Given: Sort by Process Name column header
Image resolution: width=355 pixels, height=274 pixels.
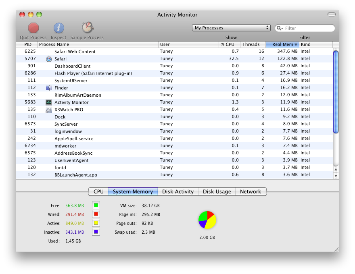Looking at the screenshot, I should [98, 44].
